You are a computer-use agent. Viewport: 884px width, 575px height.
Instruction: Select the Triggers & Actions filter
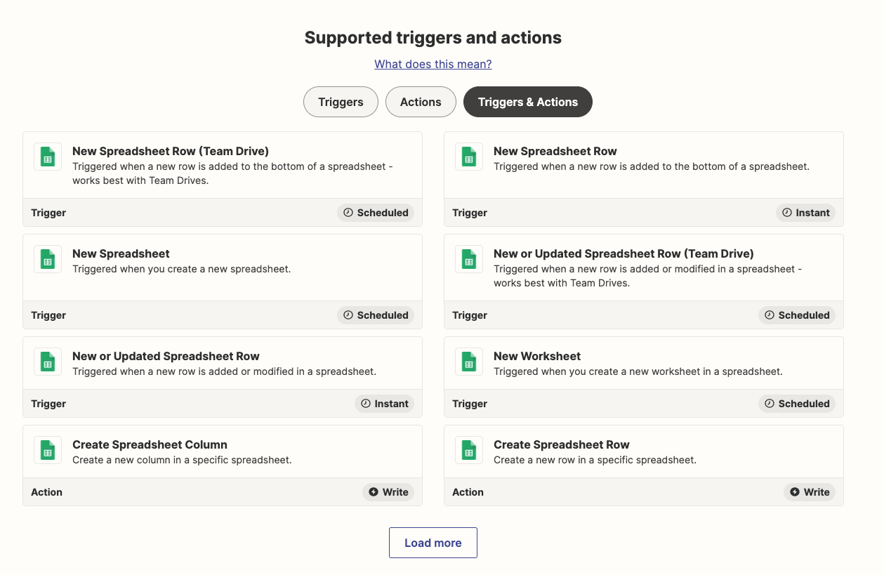[528, 102]
